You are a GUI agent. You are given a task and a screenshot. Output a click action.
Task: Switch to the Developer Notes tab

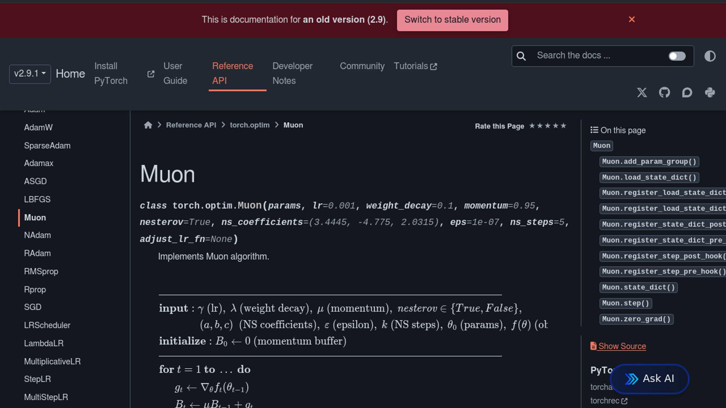click(x=292, y=73)
